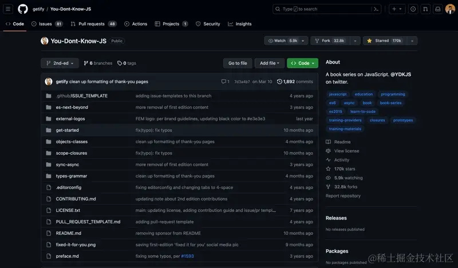Open the Projects tab

pyautogui.click(x=171, y=24)
